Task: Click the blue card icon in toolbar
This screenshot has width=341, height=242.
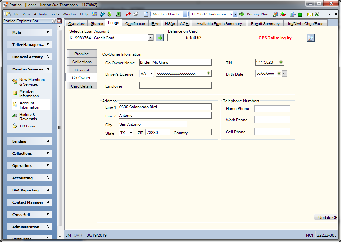Action: (102, 14)
